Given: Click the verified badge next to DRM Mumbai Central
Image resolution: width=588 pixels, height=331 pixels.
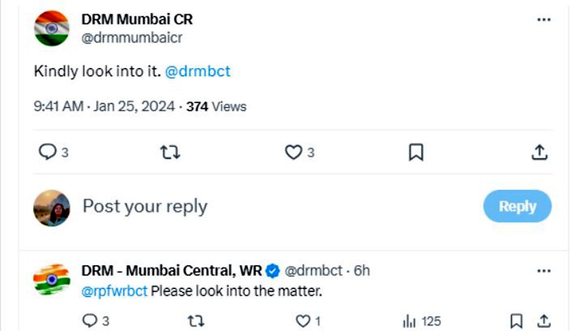Looking at the screenshot, I should point(272,270).
